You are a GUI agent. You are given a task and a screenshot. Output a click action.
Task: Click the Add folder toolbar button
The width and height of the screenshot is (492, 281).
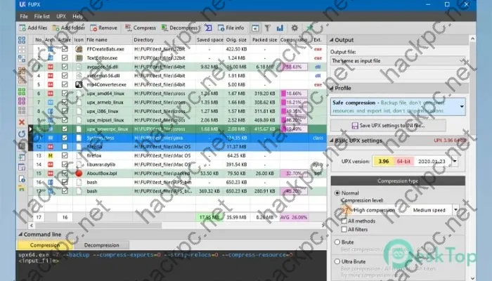coord(69,28)
